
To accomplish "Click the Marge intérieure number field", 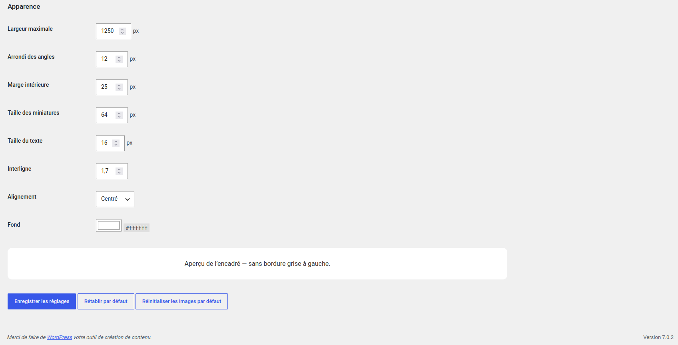I will [112, 87].
